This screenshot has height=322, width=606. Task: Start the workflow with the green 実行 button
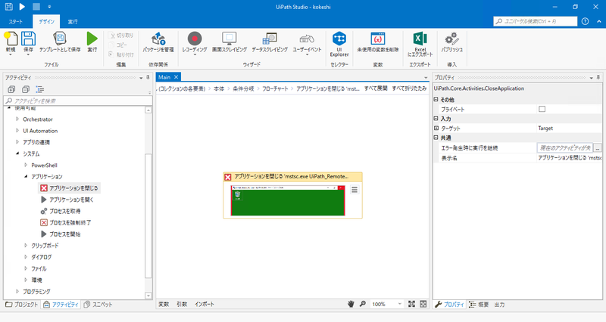pyautogui.click(x=92, y=42)
